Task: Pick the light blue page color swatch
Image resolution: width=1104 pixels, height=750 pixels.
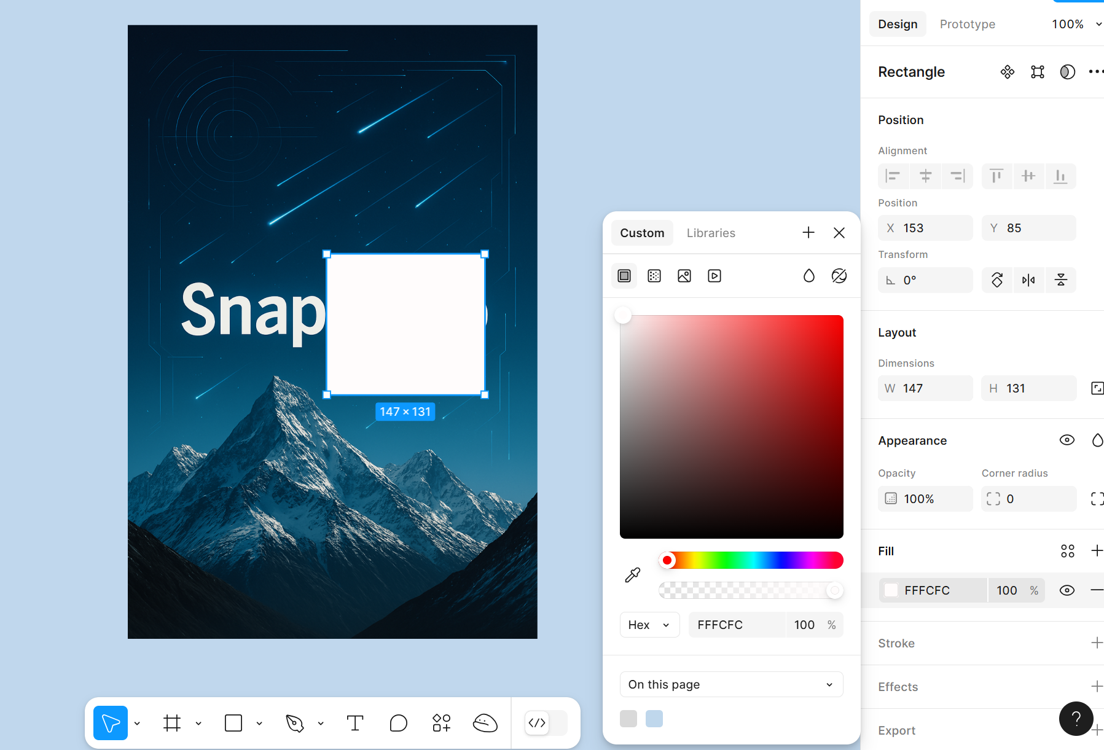Action: click(654, 719)
